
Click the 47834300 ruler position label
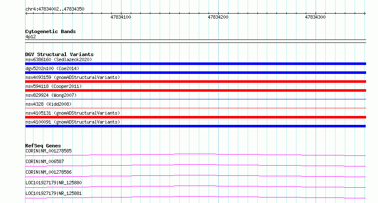click(315, 17)
